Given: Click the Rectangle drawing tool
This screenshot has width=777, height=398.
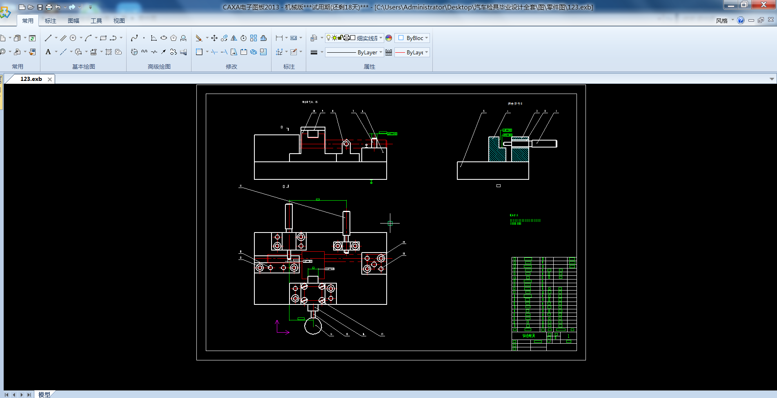Looking at the screenshot, I should pyautogui.click(x=103, y=38).
